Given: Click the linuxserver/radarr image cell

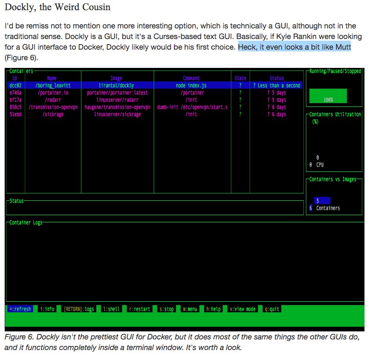Looking at the screenshot, I should tap(117, 100).
